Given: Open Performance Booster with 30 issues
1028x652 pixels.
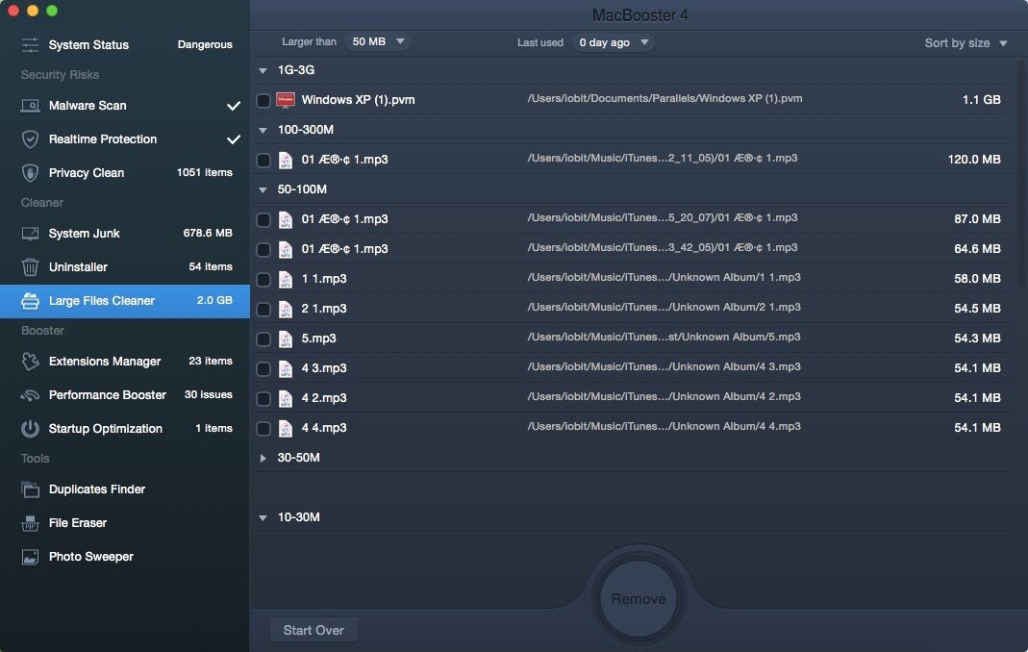Looking at the screenshot, I should click(125, 395).
